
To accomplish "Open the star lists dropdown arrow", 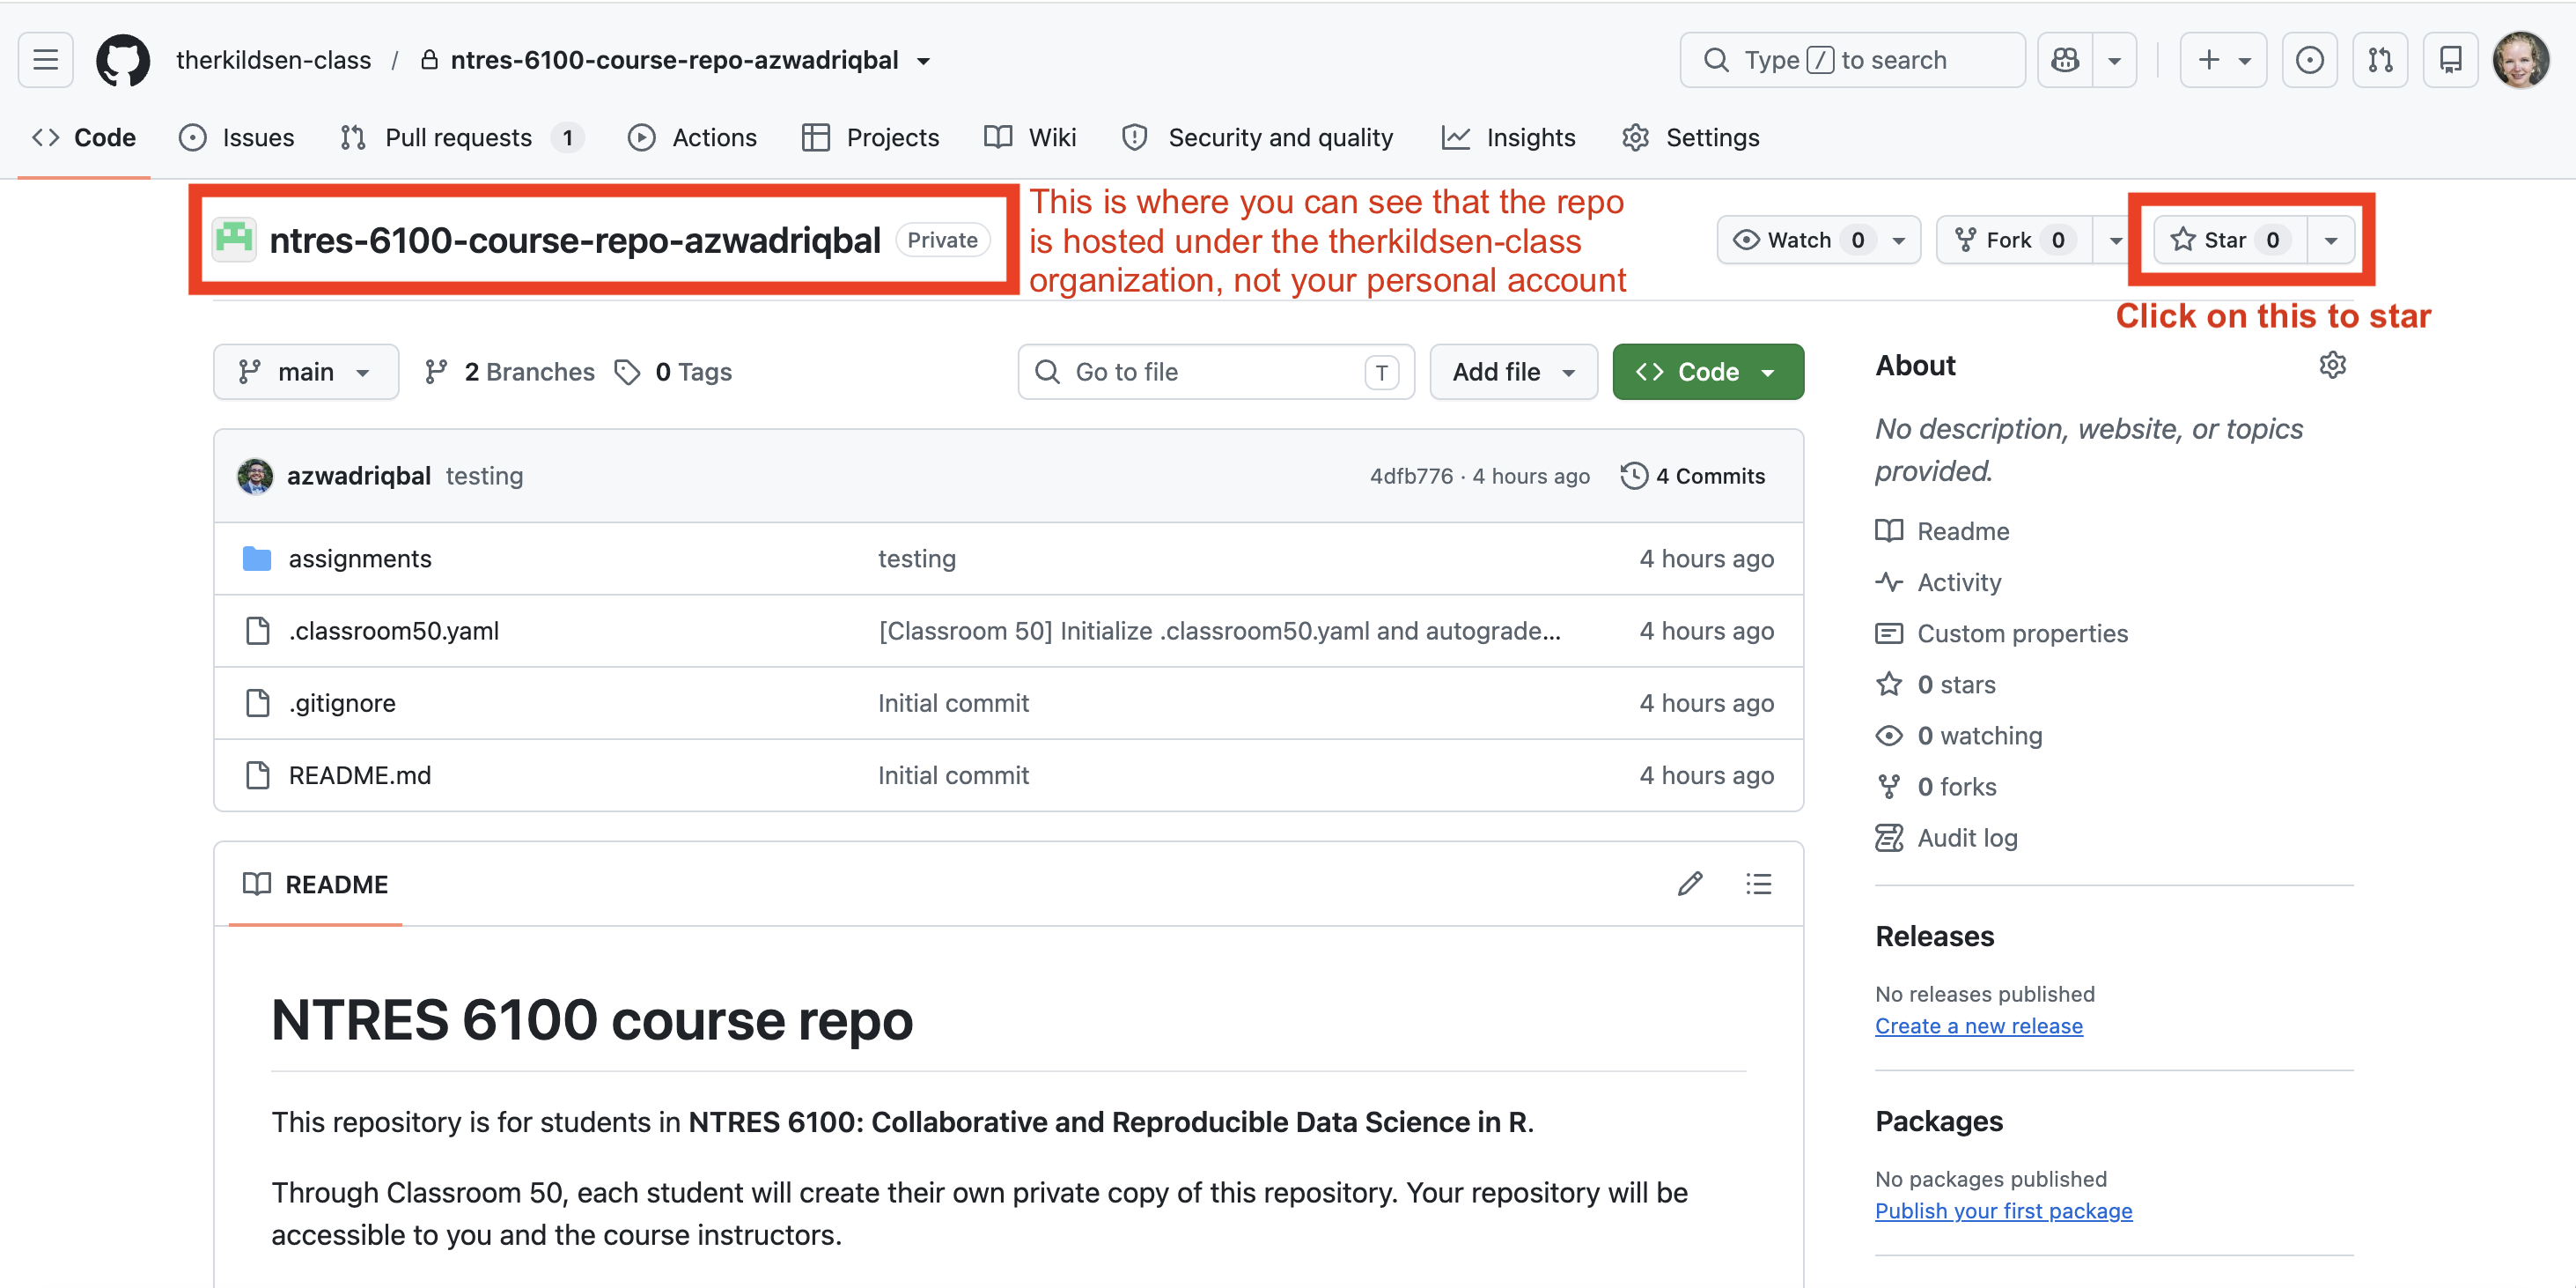I will pyautogui.click(x=2331, y=241).
